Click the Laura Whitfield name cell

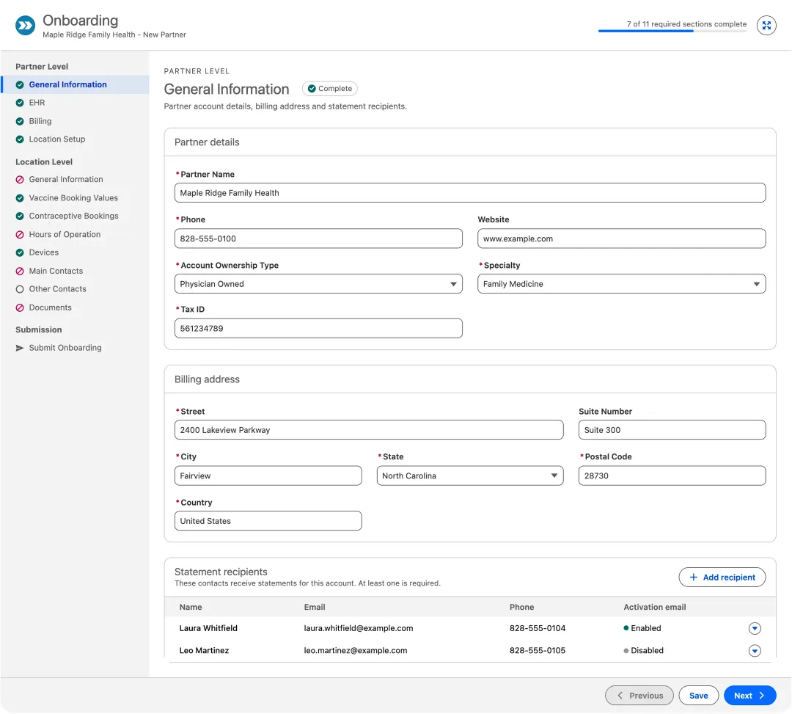point(208,629)
